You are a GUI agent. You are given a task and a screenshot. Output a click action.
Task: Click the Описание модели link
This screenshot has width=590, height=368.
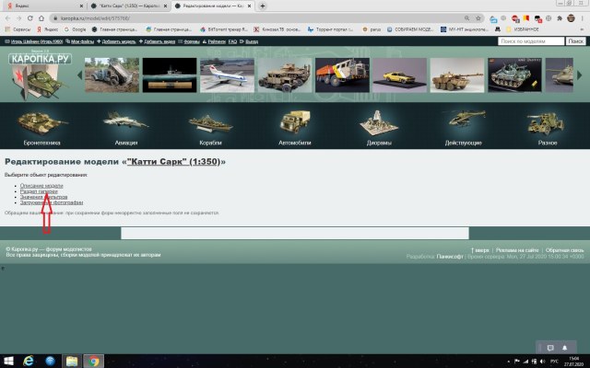(41, 185)
